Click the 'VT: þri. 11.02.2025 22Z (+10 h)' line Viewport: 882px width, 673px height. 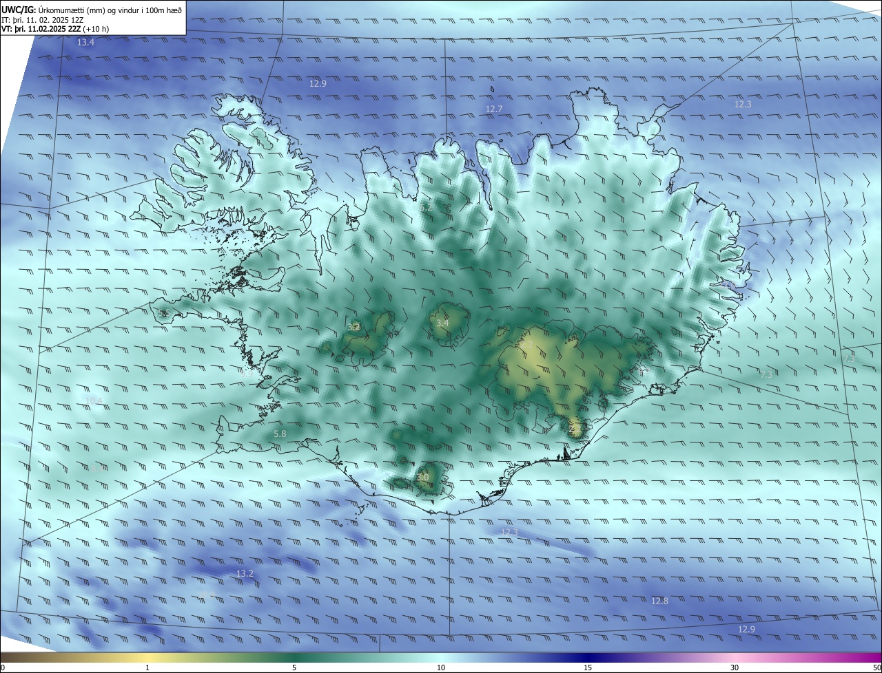(x=55, y=29)
